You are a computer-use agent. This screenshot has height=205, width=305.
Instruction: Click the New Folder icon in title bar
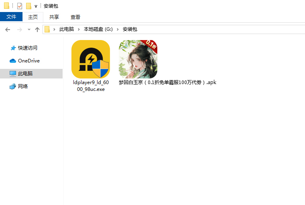pyautogui.click(x=28, y=6)
